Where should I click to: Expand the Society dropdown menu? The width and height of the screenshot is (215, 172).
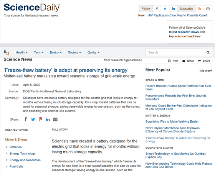click(x=74, y=52)
